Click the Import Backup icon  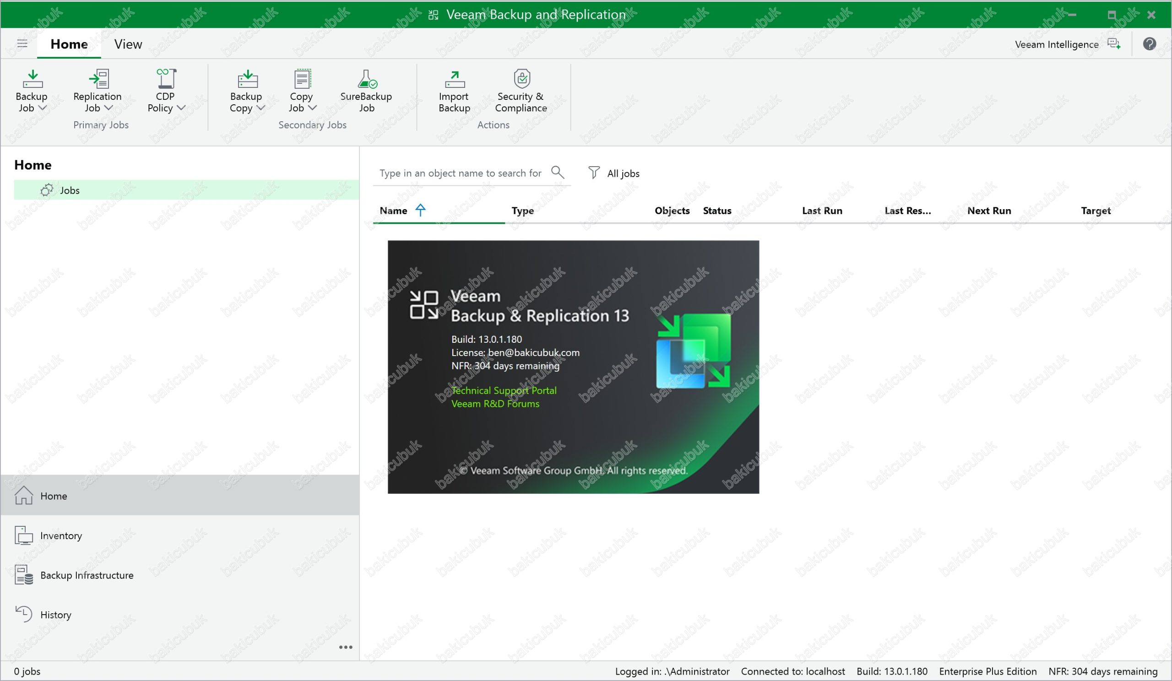click(x=455, y=80)
